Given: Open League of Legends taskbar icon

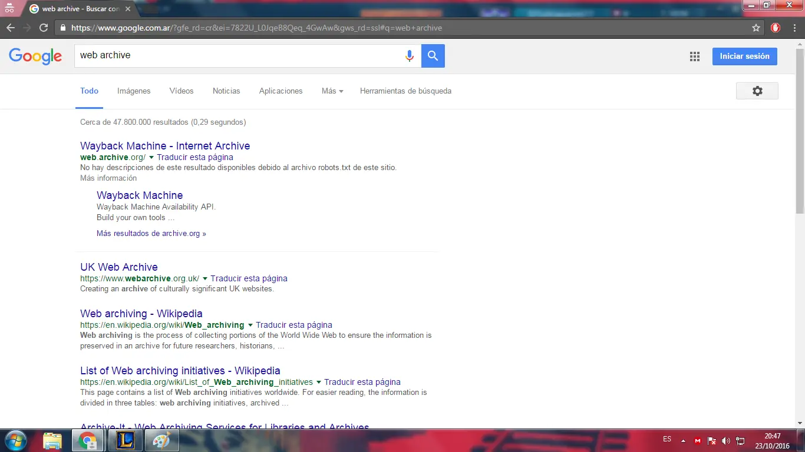Looking at the screenshot, I should pos(126,441).
